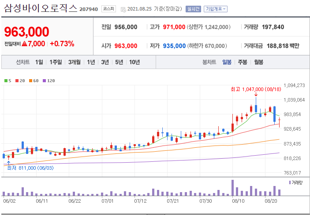
Task: Click the 06/11 date axis label
Action: (x=42, y=201)
